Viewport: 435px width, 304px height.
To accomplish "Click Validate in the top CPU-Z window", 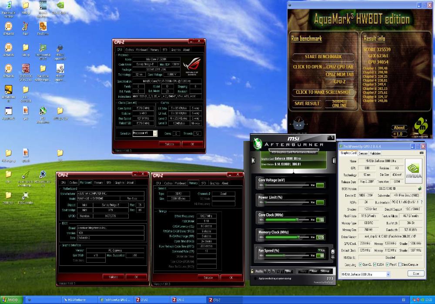I will pos(170,144).
